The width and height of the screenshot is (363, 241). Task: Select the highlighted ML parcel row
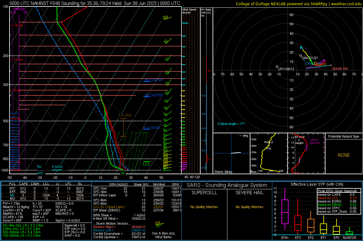[x=46, y=195]
